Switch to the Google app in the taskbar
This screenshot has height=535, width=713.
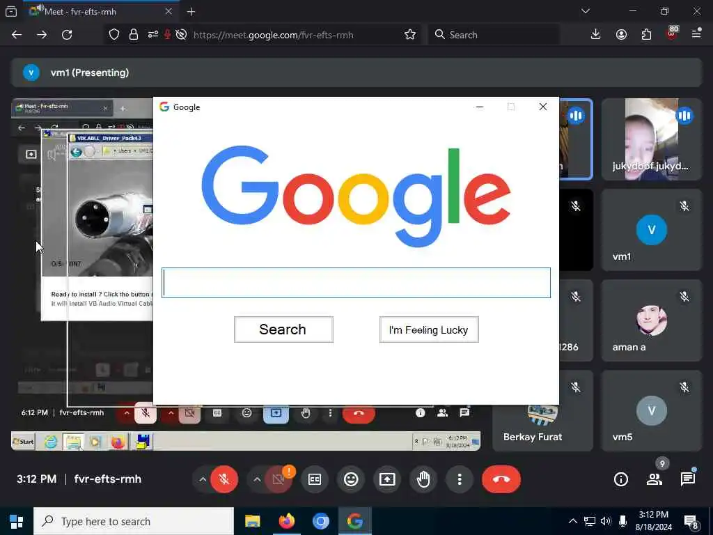coord(354,521)
